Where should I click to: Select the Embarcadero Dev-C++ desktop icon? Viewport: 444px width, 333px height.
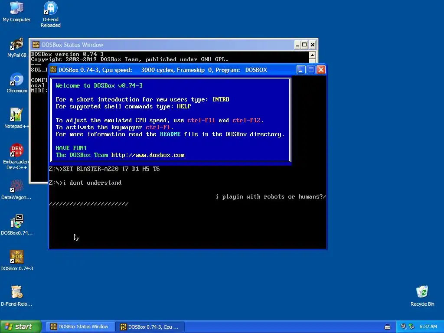tap(16, 157)
